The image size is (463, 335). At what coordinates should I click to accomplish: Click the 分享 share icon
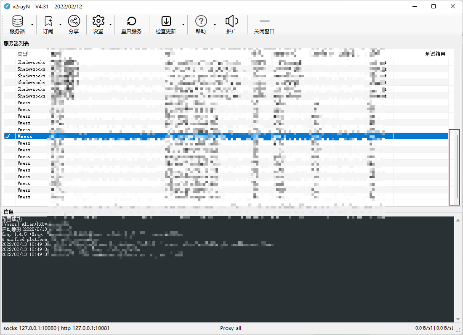pos(74,21)
